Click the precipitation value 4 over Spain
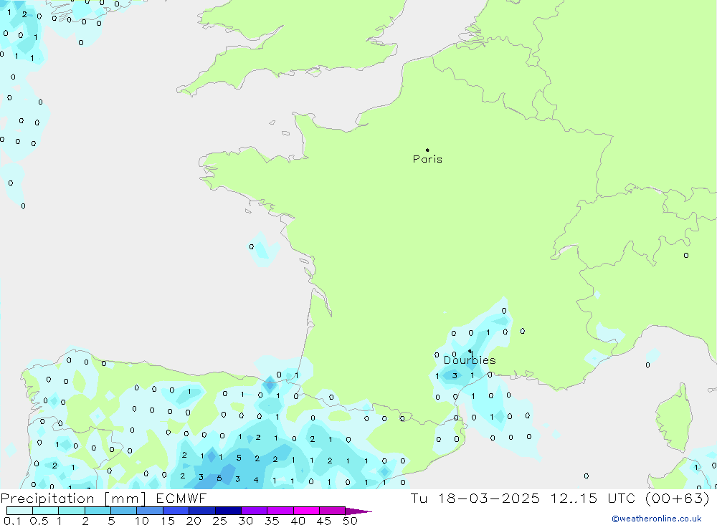The image size is (717, 525). click(256, 480)
